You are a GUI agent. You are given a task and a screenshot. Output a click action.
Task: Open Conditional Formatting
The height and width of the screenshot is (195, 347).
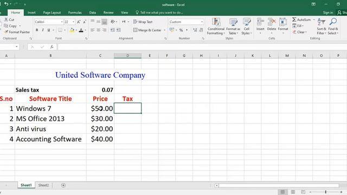pos(216,27)
